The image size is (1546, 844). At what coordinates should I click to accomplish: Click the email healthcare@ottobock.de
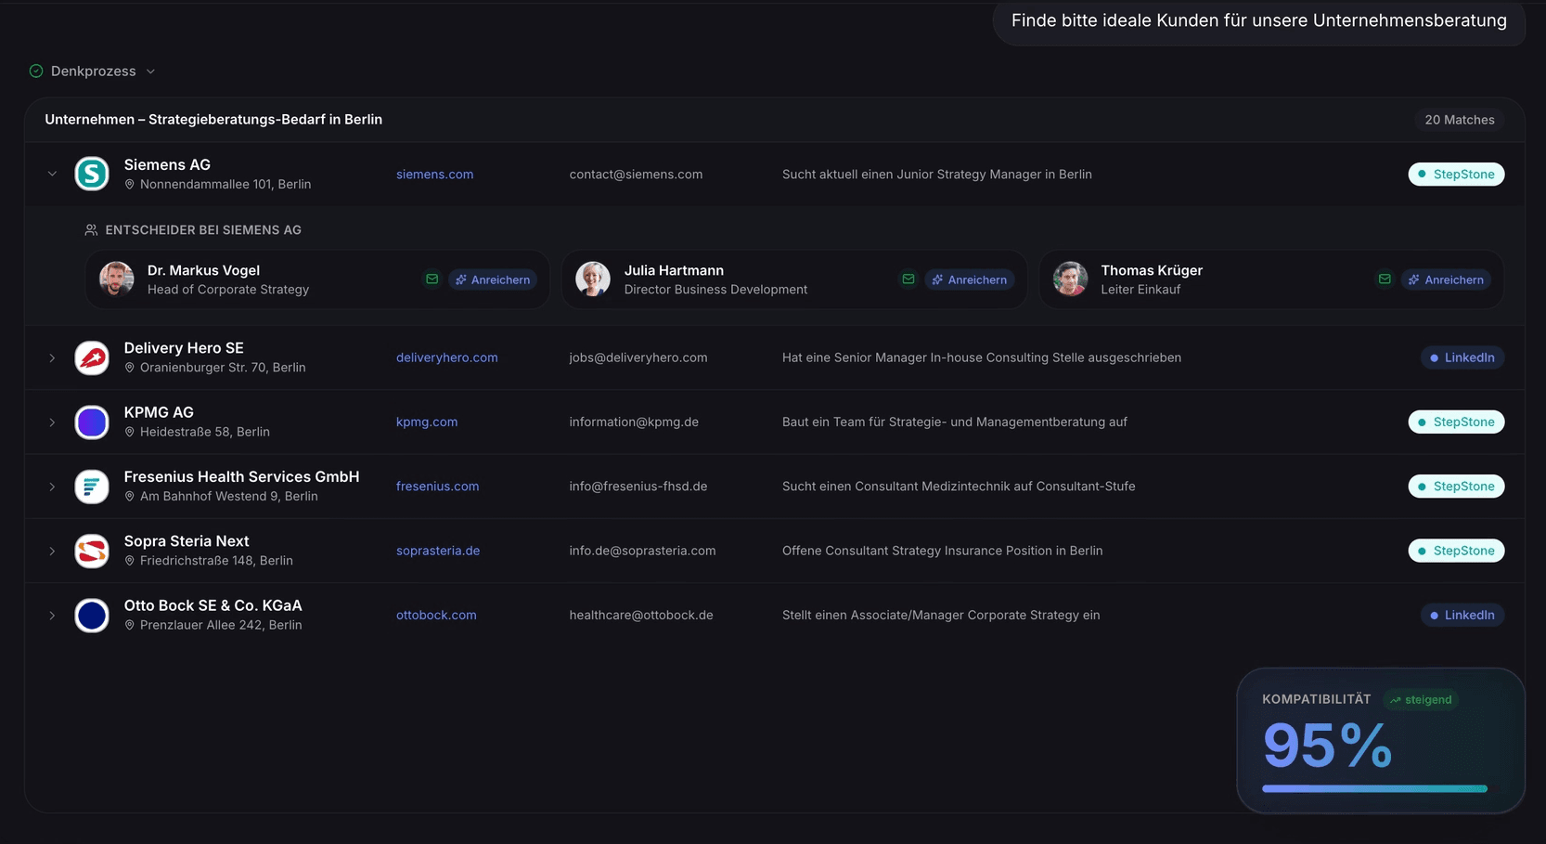(641, 615)
